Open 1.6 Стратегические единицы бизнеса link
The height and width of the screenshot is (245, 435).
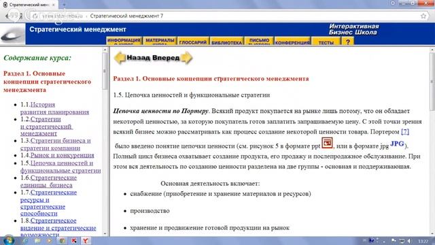(48, 182)
